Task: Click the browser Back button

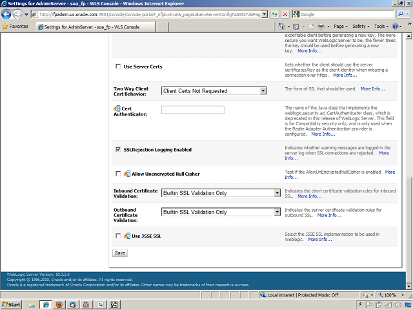Action: [7, 14]
